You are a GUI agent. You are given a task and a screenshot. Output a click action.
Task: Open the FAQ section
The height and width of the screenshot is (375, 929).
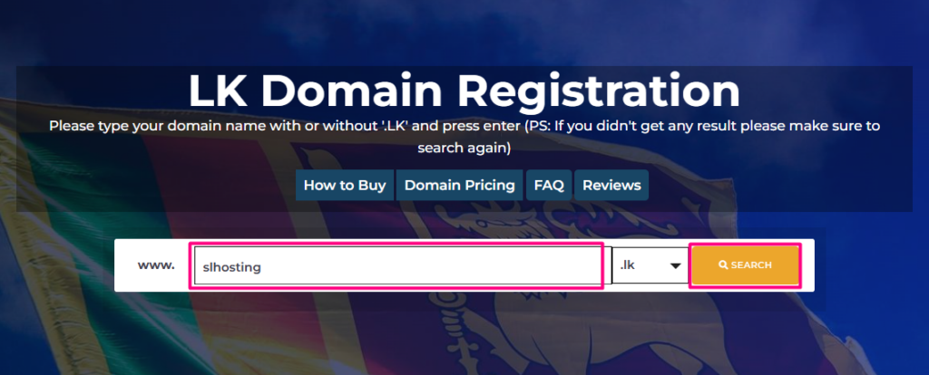coord(549,186)
